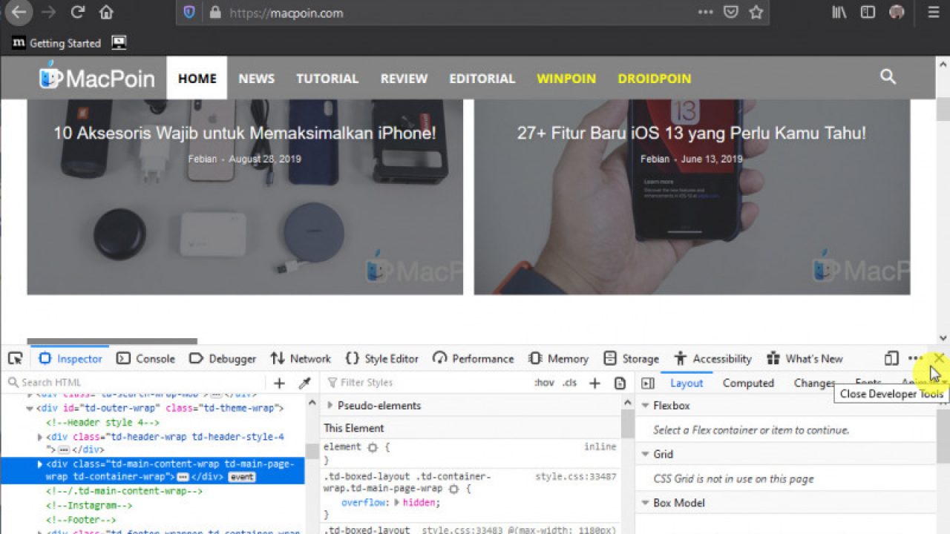Open the WINPOIN navigation link
This screenshot has width=950, height=534.
point(566,78)
